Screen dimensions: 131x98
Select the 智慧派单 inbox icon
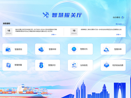click(x=107, y=49)
